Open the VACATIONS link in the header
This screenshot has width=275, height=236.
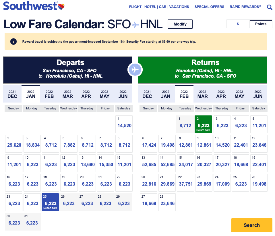coord(179,7)
